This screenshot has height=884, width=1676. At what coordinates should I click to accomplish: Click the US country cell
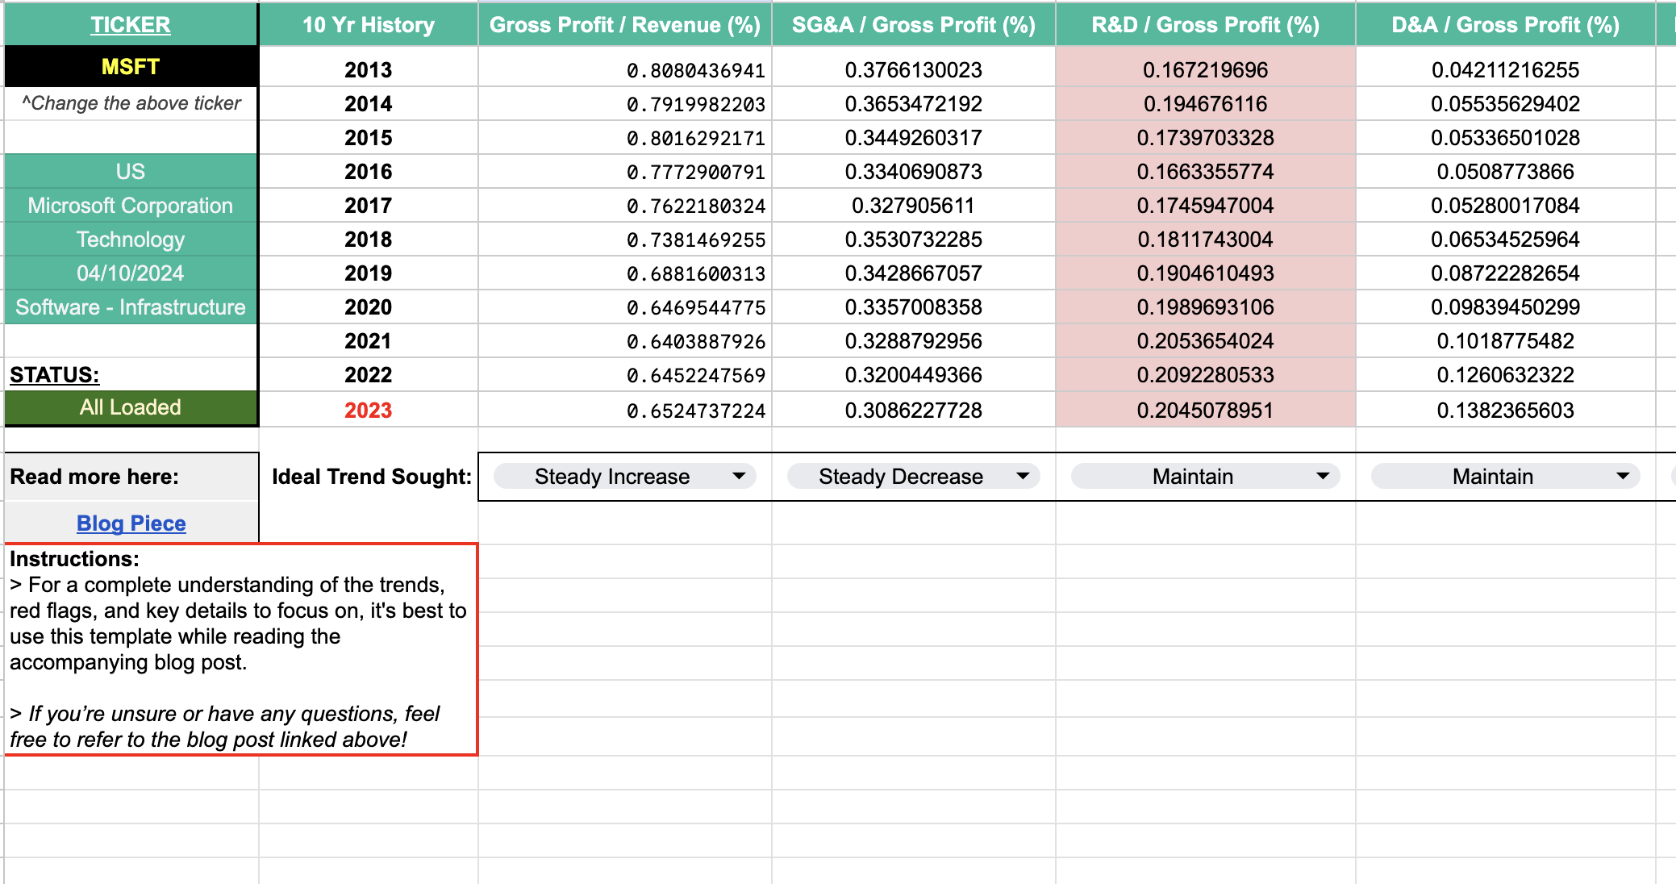tap(131, 172)
